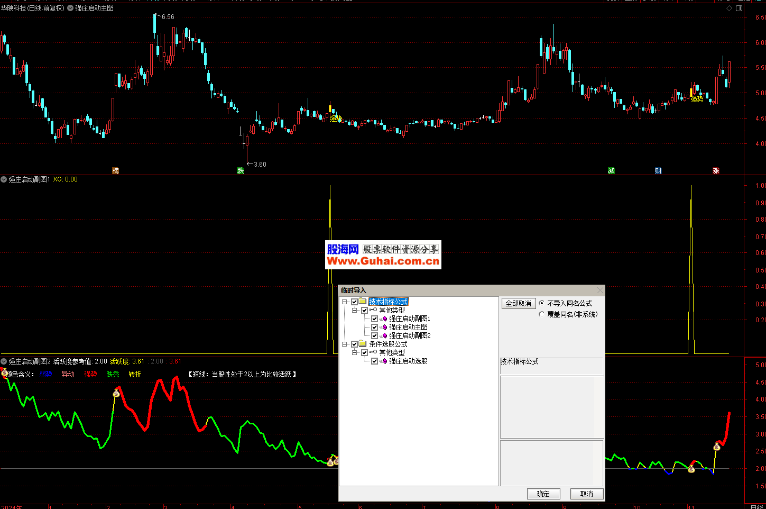Click the money bag signal on activity line
This screenshot has height=509, width=766.
(117, 393)
